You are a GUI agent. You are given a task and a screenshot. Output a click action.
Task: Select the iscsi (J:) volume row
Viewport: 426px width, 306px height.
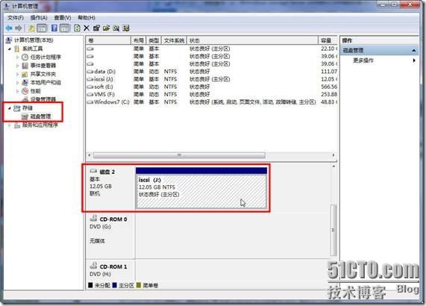[212, 79]
